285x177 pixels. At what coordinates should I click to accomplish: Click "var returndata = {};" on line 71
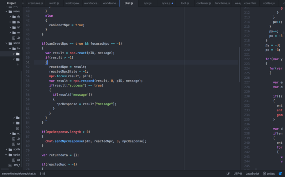(x=60, y=155)
